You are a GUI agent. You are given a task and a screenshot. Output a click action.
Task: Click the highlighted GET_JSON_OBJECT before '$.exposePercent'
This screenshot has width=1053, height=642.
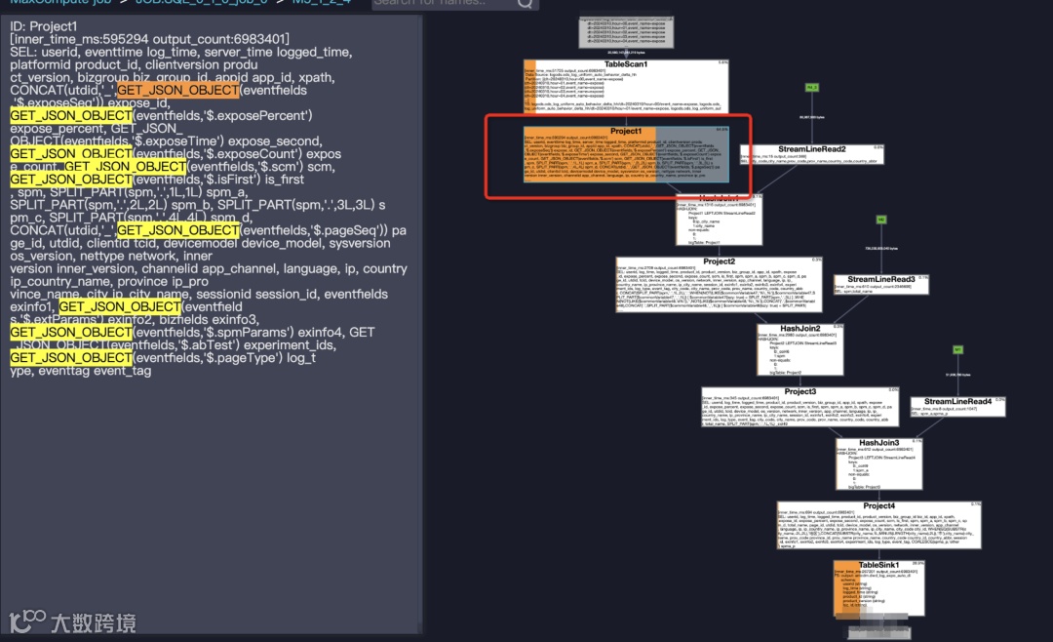71,116
